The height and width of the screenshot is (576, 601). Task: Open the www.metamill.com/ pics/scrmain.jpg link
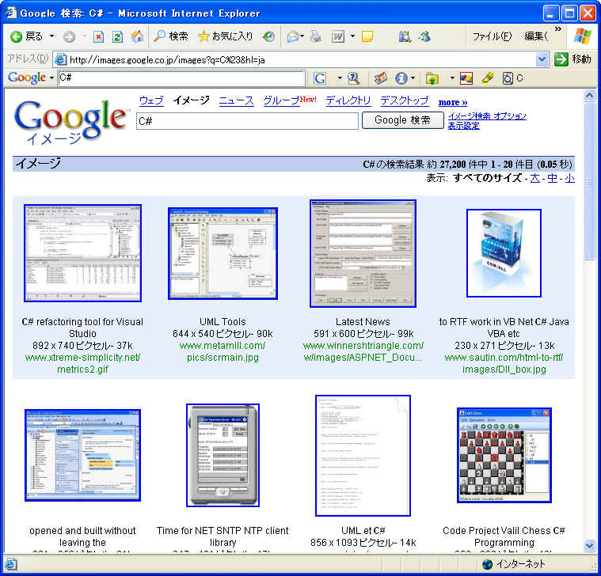(223, 351)
